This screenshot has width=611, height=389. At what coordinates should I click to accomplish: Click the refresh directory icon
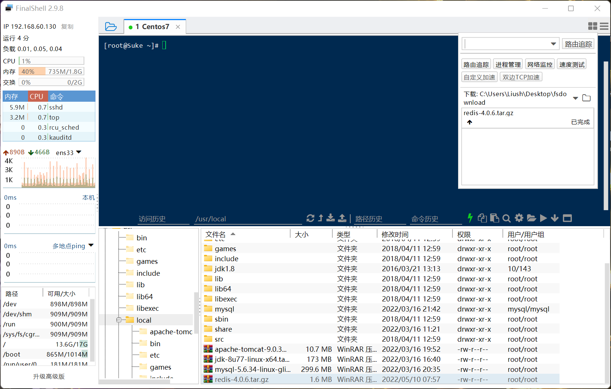pos(310,218)
